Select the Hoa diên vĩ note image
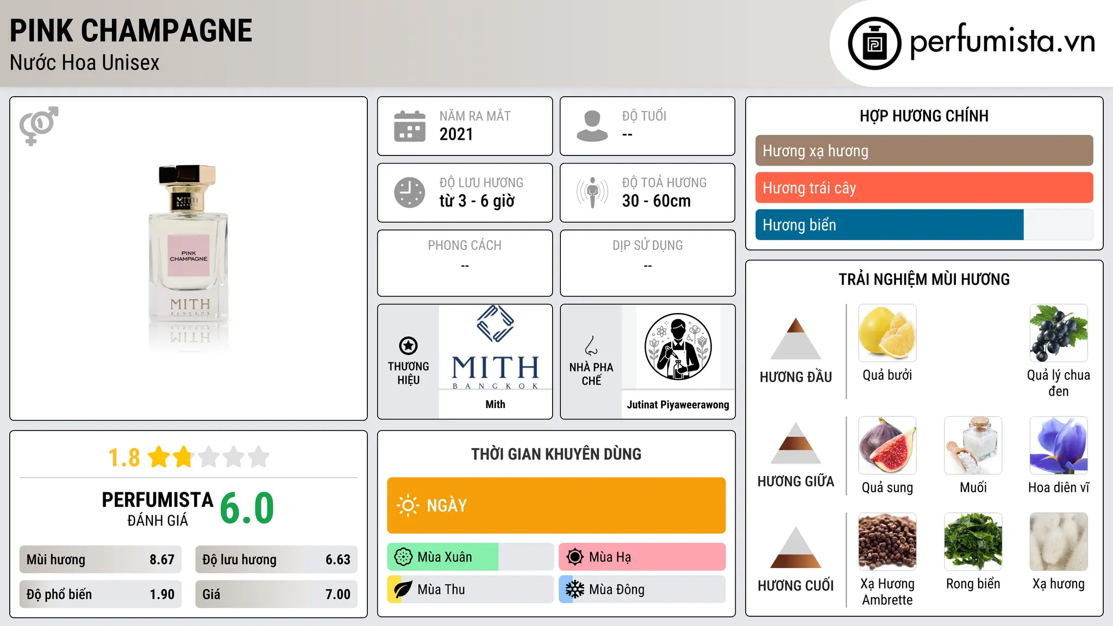This screenshot has height=626, width=1113. point(1059,446)
